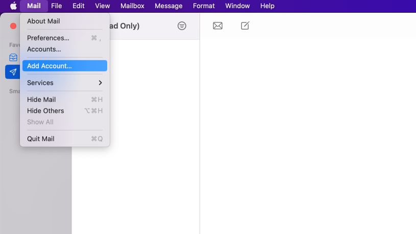Open the File menu
The image size is (416, 234).
(56, 6)
